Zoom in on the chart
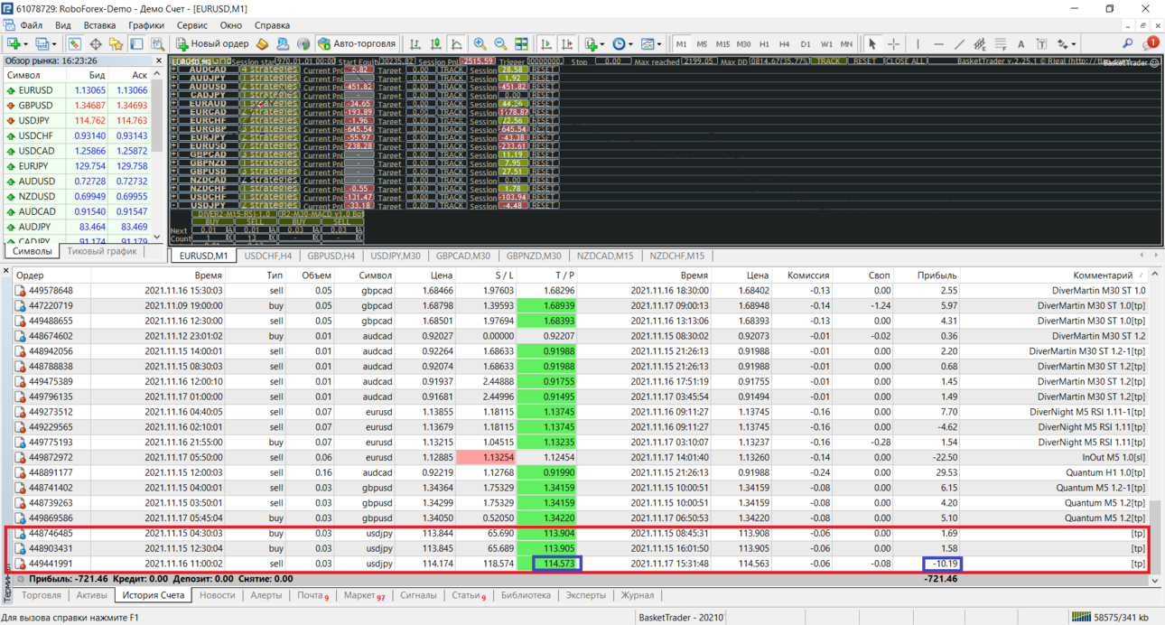 (480, 43)
